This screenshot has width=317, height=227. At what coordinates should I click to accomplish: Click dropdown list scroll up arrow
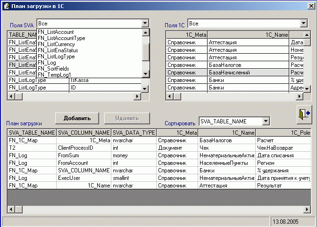pyautogui.click(x=146, y=32)
